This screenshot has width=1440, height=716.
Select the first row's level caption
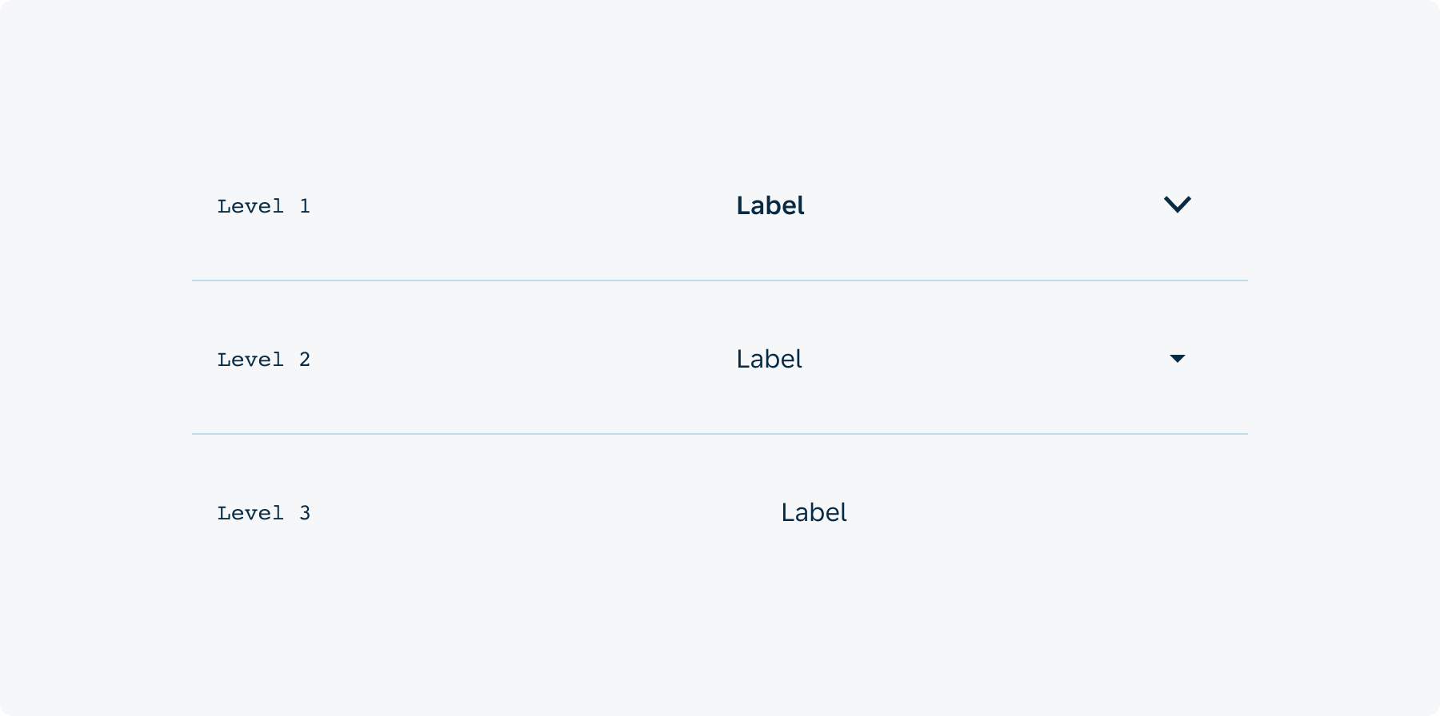263,206
